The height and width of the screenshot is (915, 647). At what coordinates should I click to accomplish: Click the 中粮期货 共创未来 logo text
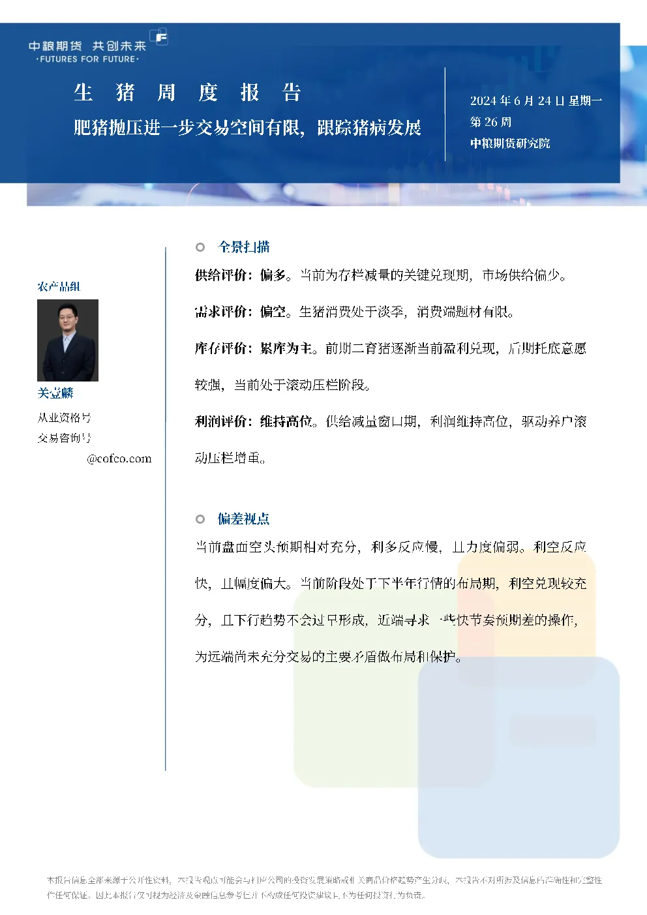(x=87, y=46)
